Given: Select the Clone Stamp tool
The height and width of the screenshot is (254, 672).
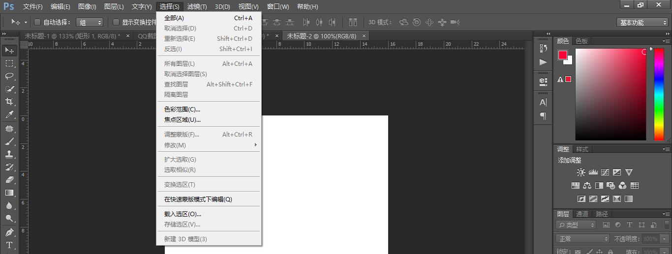Looking at the screenshot, I should pyautogui.click(x=9, y=154).
